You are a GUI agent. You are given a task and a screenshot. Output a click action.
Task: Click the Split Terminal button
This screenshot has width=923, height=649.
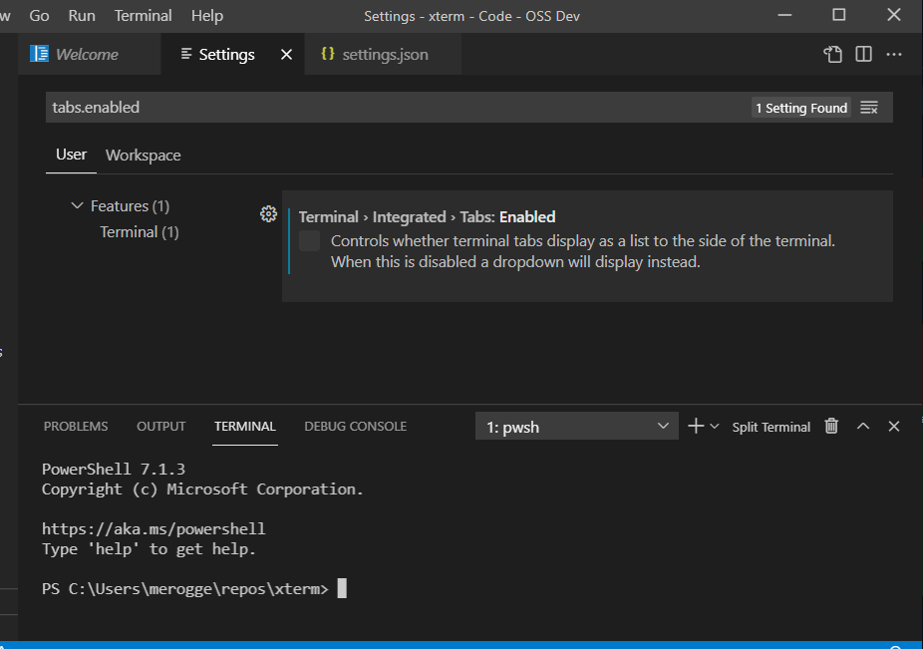770,426
